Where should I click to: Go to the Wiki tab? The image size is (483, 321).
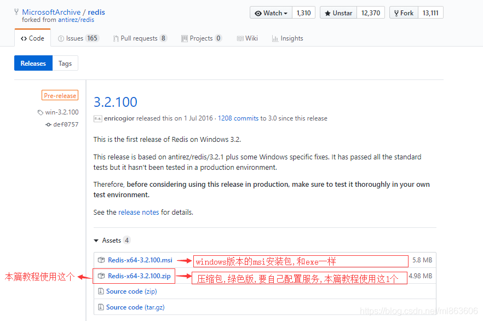[247, 38]
